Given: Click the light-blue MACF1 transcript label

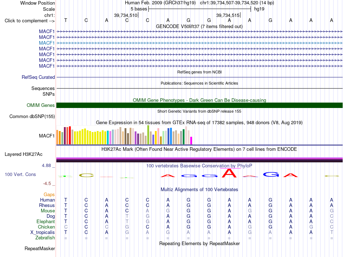Looking at the screenshot, I should pyautogui.click(x=47, y=43).
